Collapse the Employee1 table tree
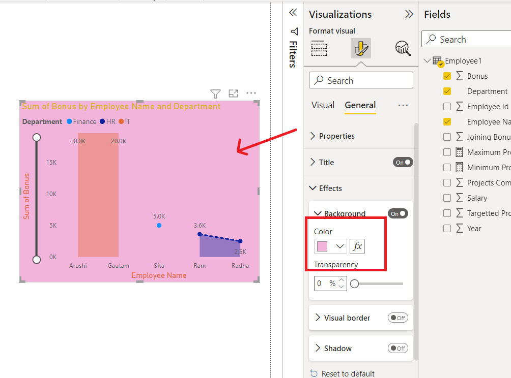This screenshot has height=378, width=511. tap(427, 60)
